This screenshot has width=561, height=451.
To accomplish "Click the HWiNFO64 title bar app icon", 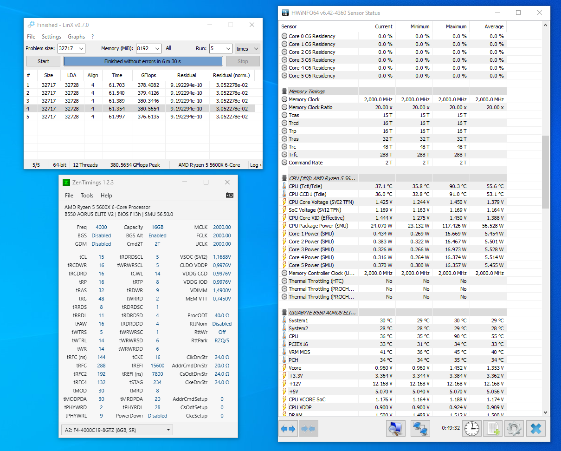I will coord(285,13).
